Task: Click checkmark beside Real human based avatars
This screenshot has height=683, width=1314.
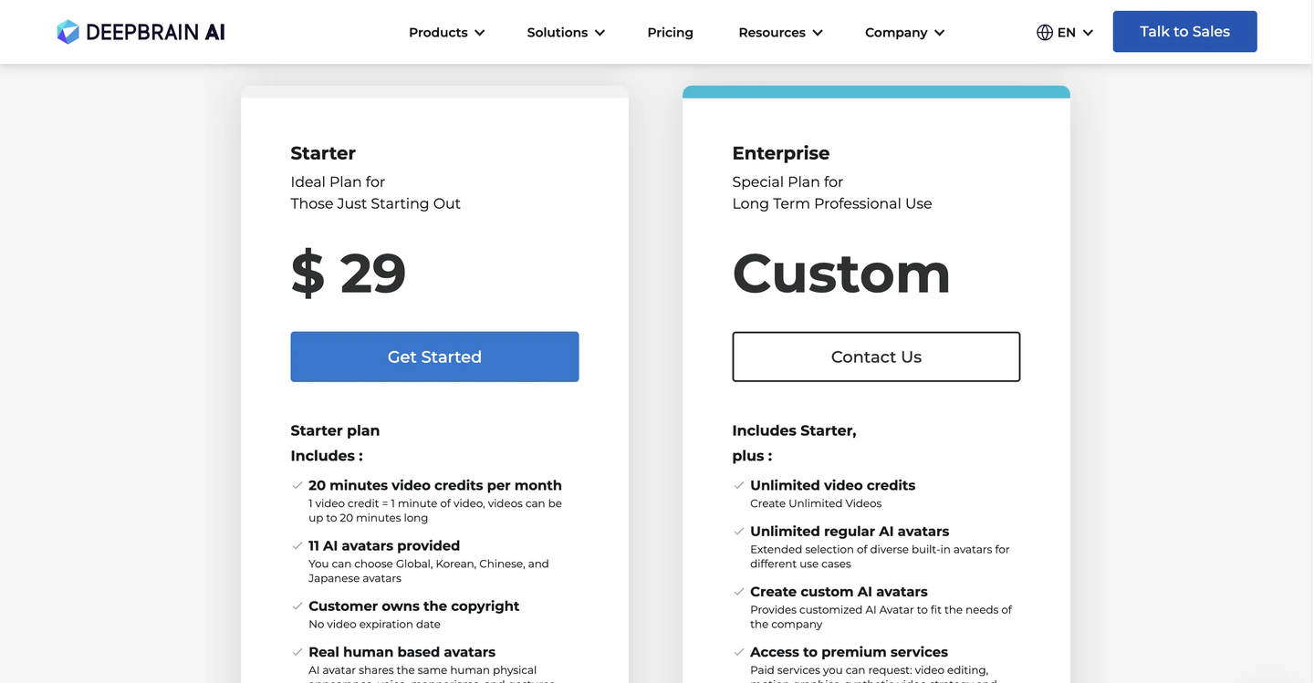Action: pos(297,651)
